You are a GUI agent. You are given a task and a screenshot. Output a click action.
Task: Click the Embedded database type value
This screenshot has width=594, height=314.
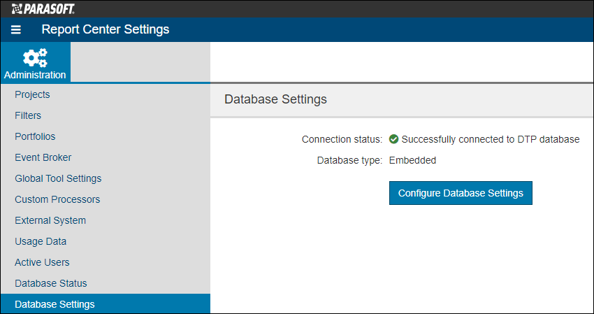pyautogui.click(x=412, y=160)
